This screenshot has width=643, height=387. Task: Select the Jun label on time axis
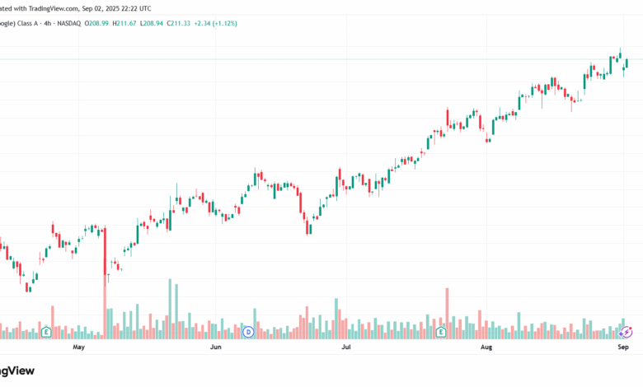[x=215, y=348]
